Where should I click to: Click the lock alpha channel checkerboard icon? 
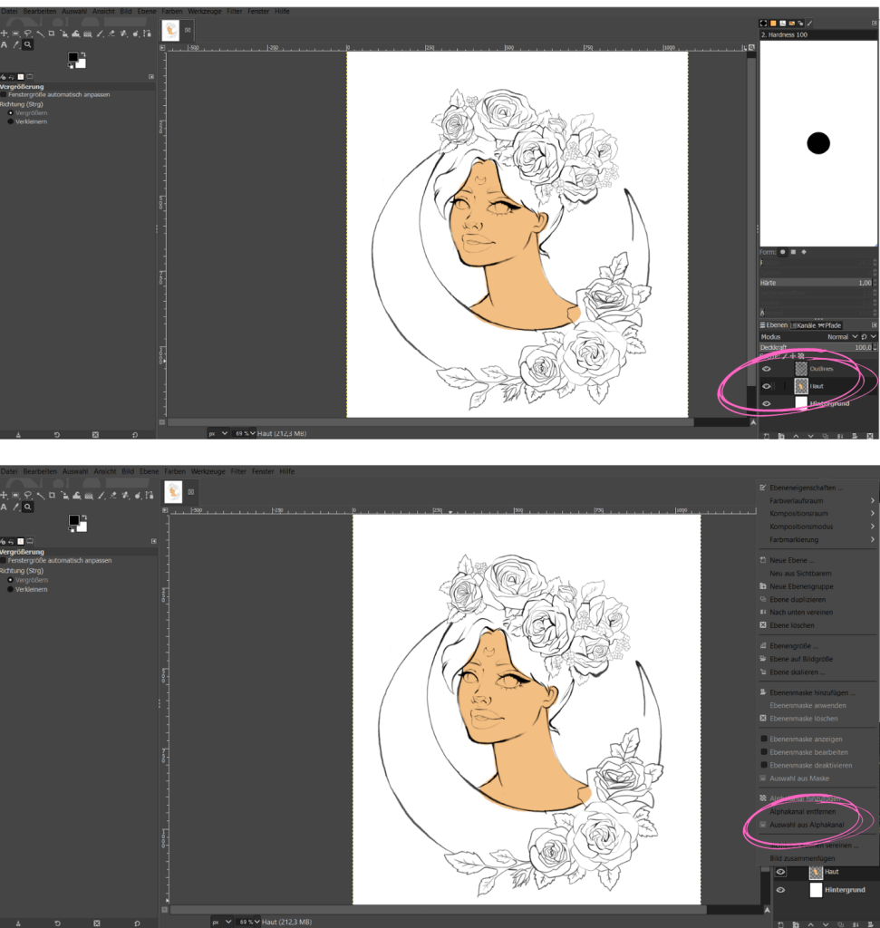pos(801,356)
